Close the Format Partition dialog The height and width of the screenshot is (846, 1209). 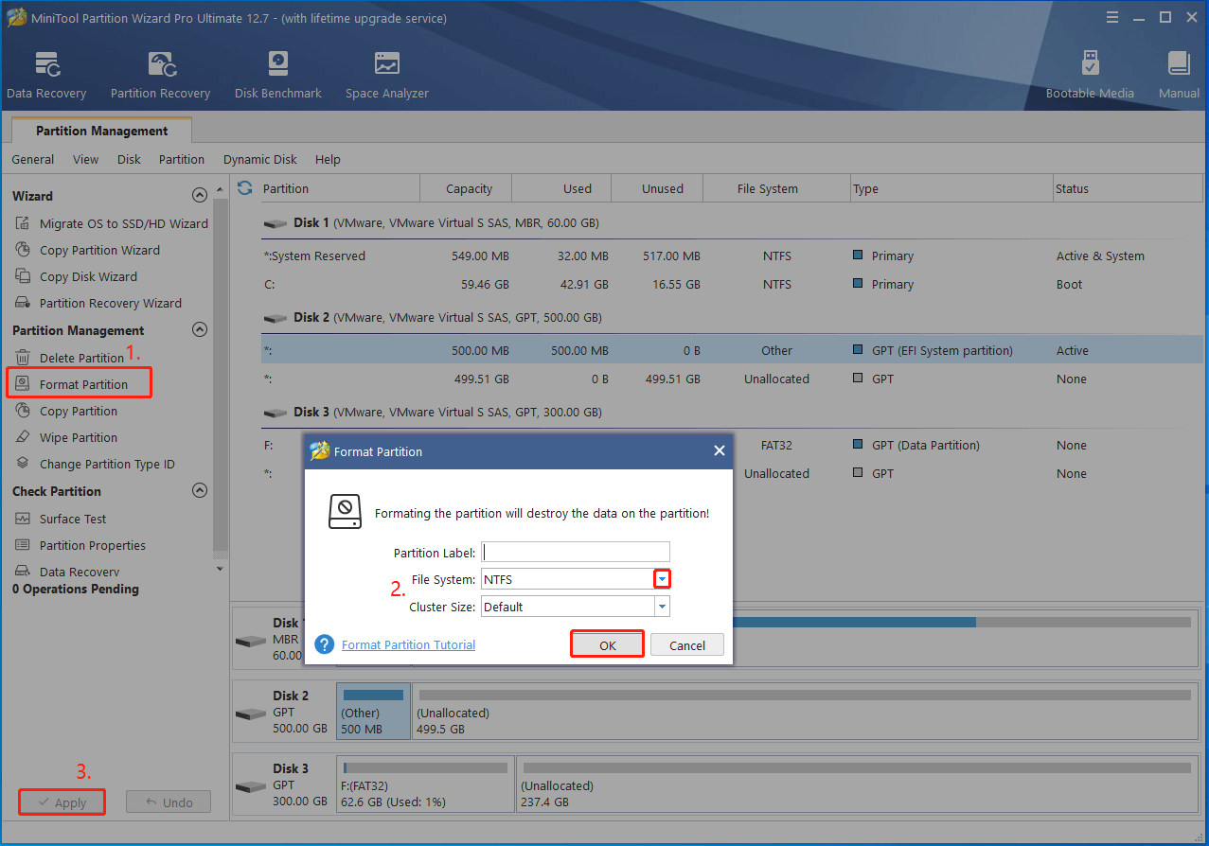(719, 451)
